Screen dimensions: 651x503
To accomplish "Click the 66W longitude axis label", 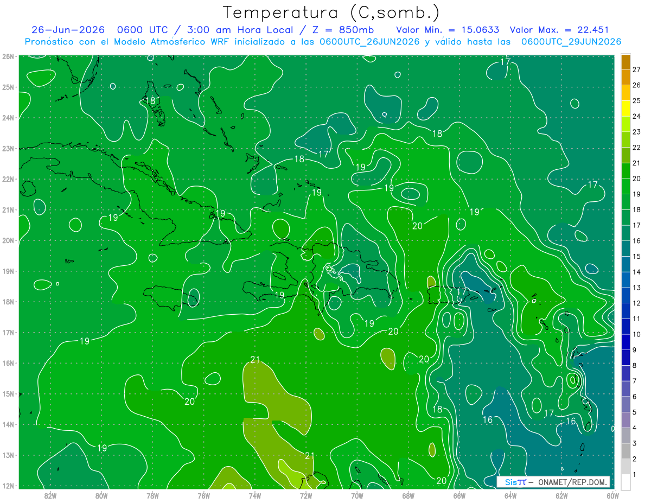I will click(x=459, y=495).
